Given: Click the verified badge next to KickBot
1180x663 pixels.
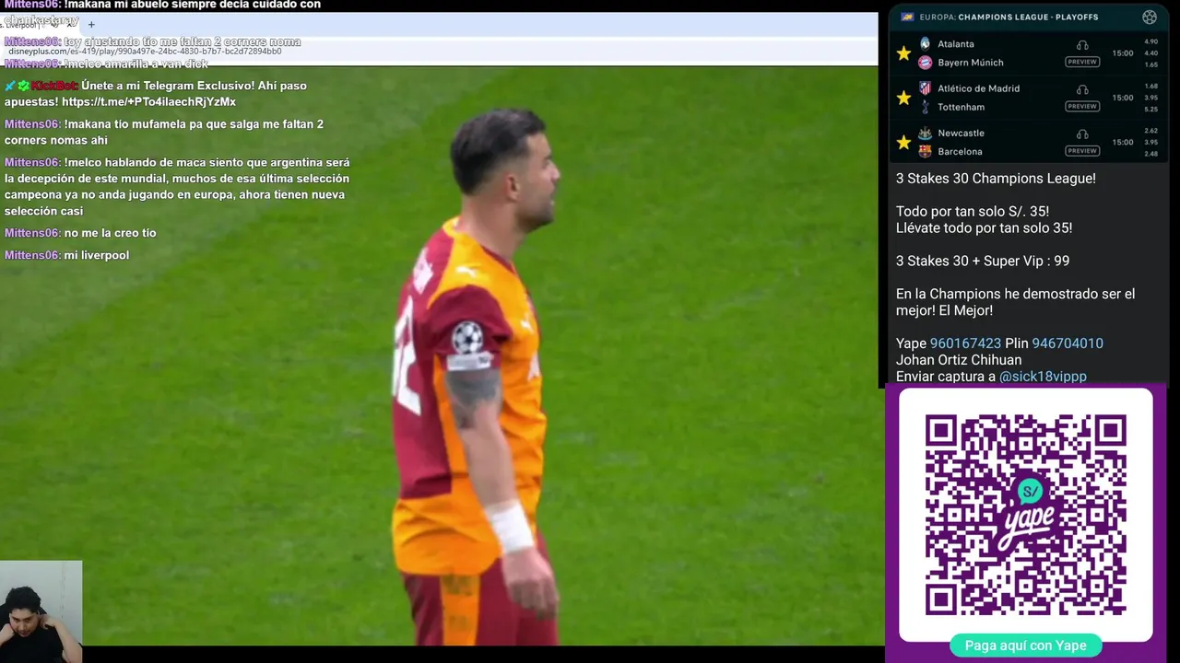Looking at the screenshot, I should [24, 86].
